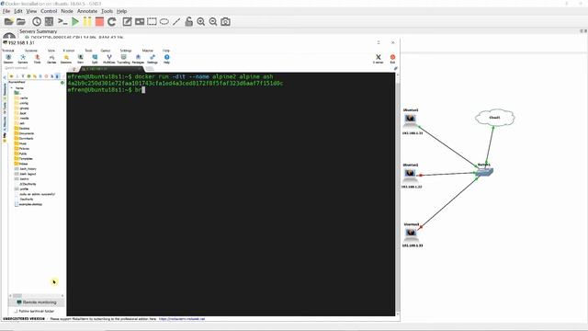Open GNS3 snapshot manager clock icon
Screen dimensions: 588x331
(x=37, y=22)
